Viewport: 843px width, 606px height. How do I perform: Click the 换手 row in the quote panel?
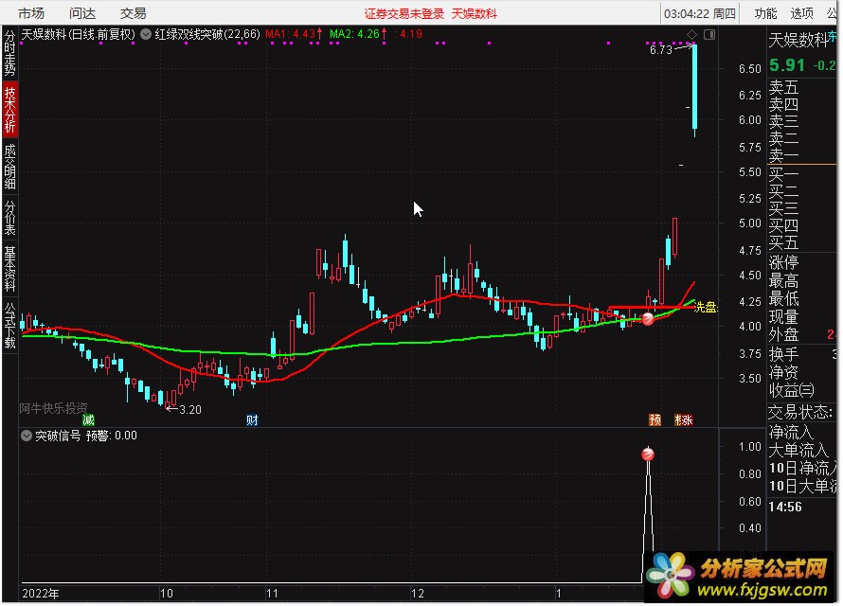tap(801, 354)
